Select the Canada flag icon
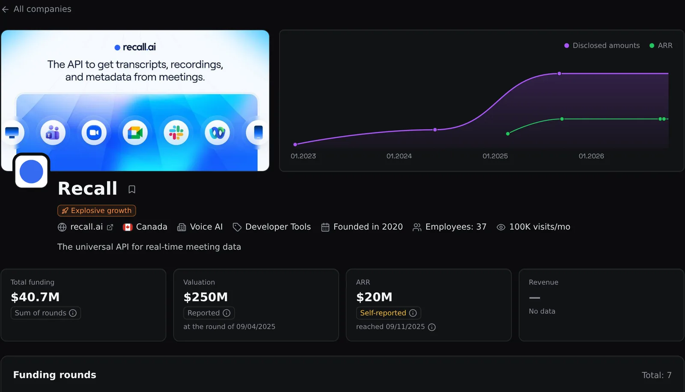The image size is (685, 392). (128, 227)
